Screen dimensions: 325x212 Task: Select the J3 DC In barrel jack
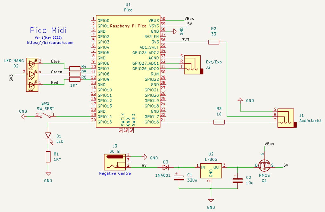pos(115,162)
